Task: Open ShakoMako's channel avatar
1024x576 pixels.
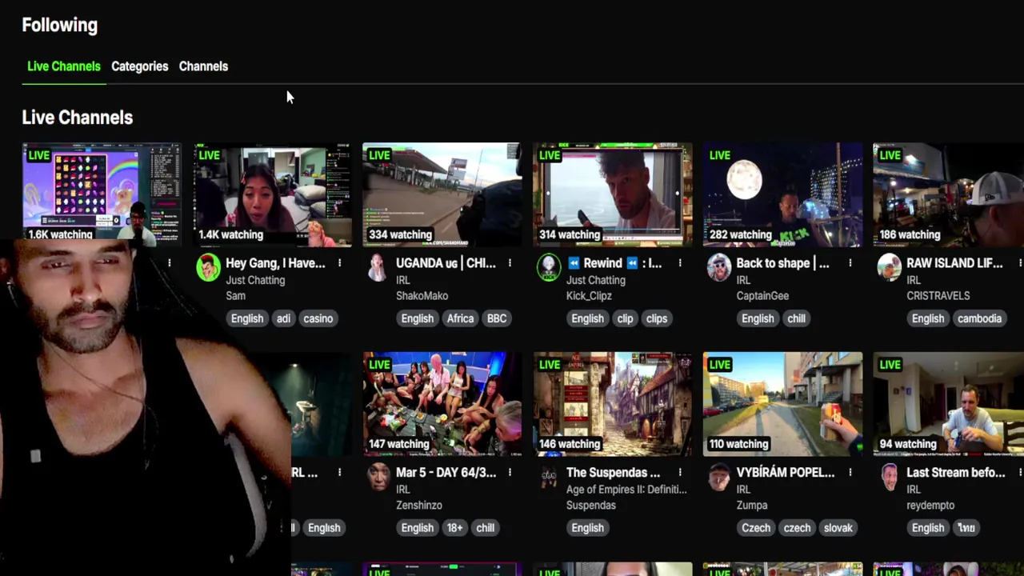Action: tap(378, 267)
